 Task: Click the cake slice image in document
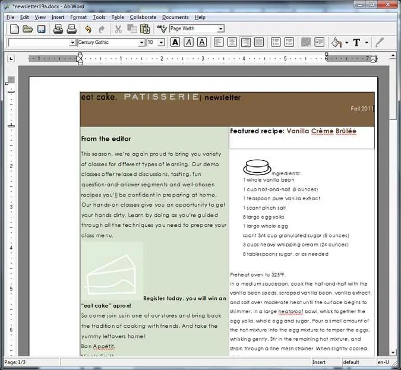(112, 271)
